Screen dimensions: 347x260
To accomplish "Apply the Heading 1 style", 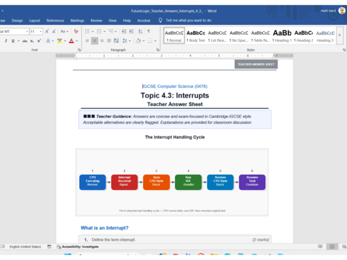I will [282, 35].
